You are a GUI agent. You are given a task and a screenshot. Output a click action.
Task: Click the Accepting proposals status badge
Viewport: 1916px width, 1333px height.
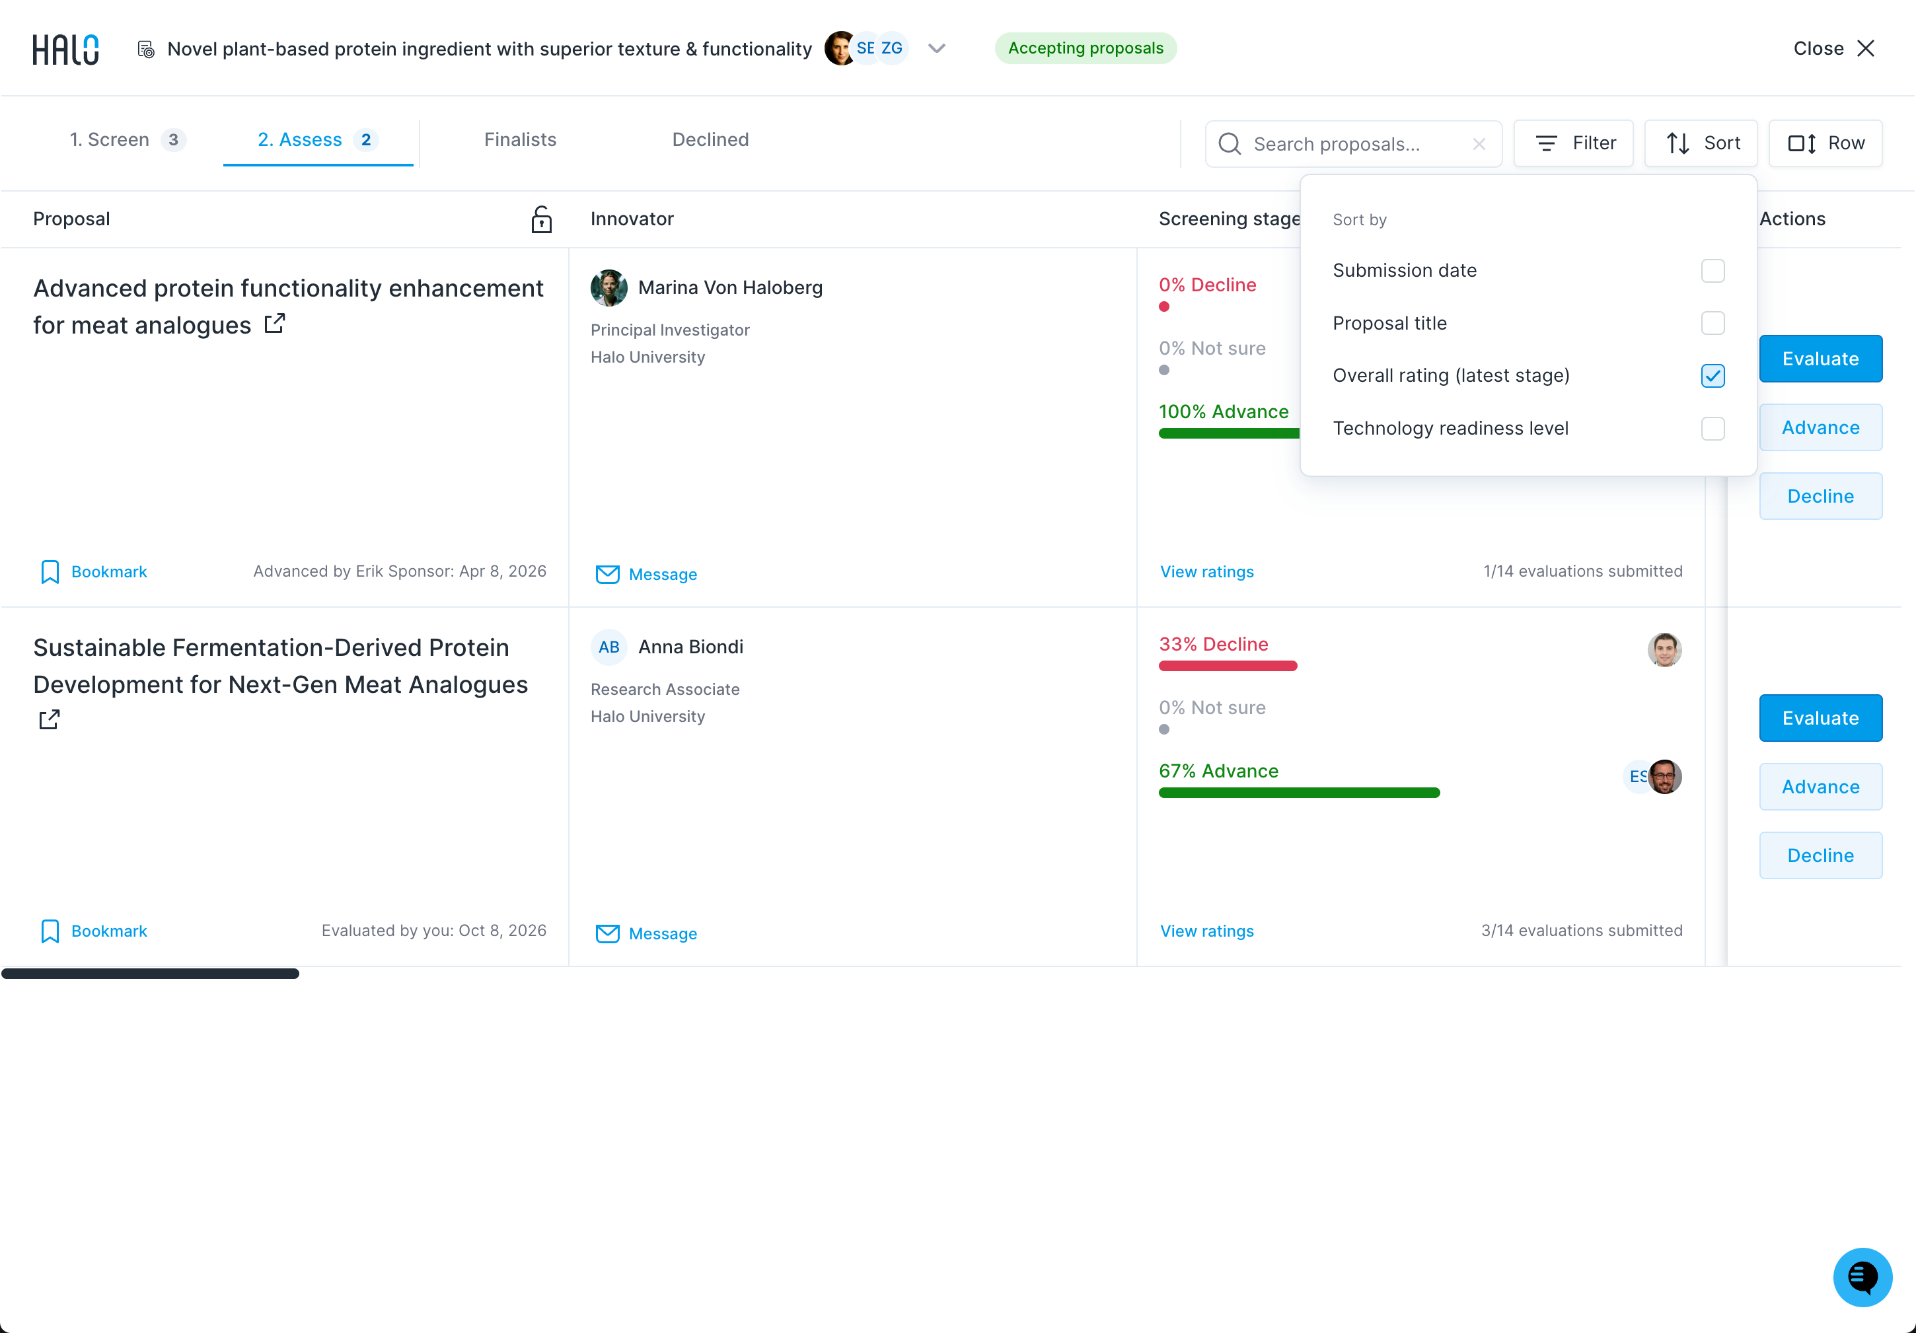point(1085,48)
